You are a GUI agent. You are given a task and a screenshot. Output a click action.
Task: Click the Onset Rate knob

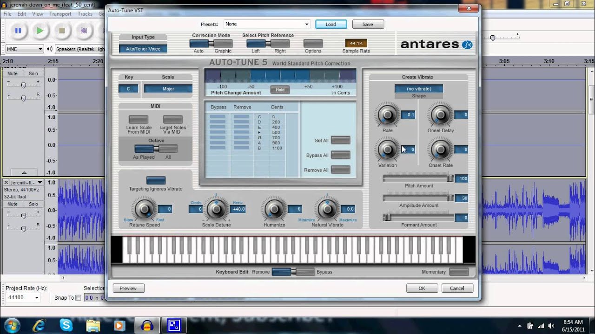440,149
